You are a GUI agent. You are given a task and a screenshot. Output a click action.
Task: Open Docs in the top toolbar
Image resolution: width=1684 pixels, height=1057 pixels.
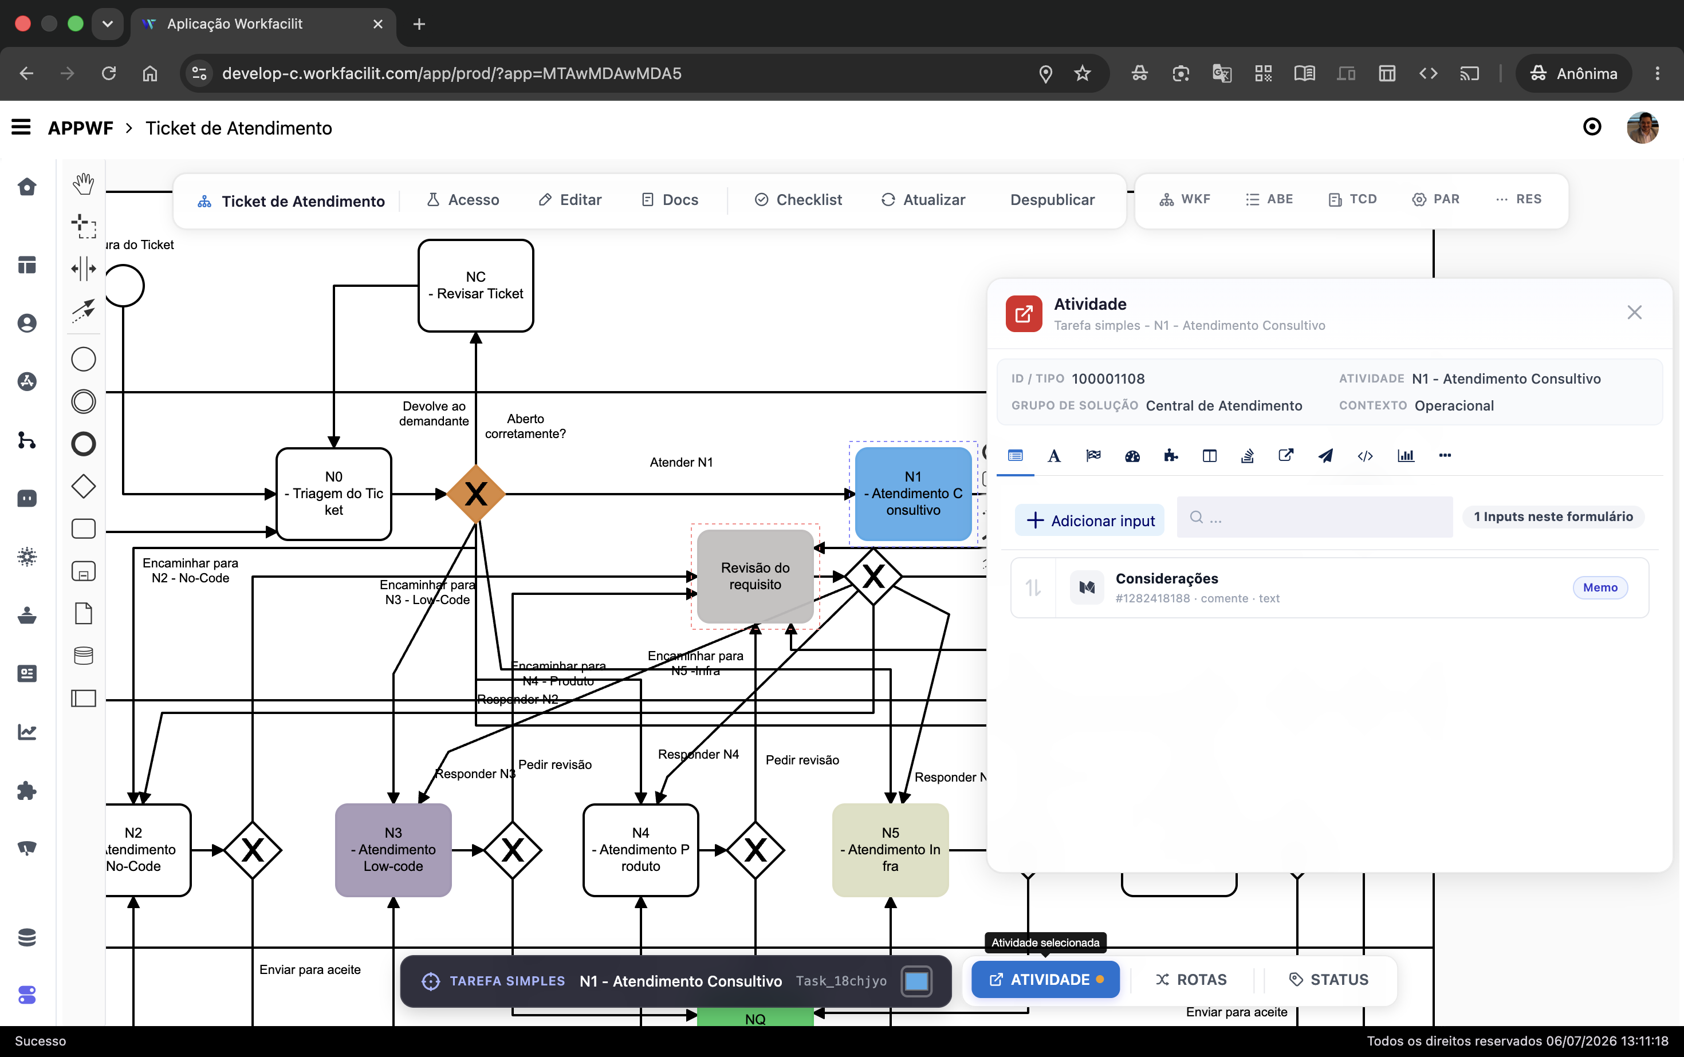tap(670, 200)
